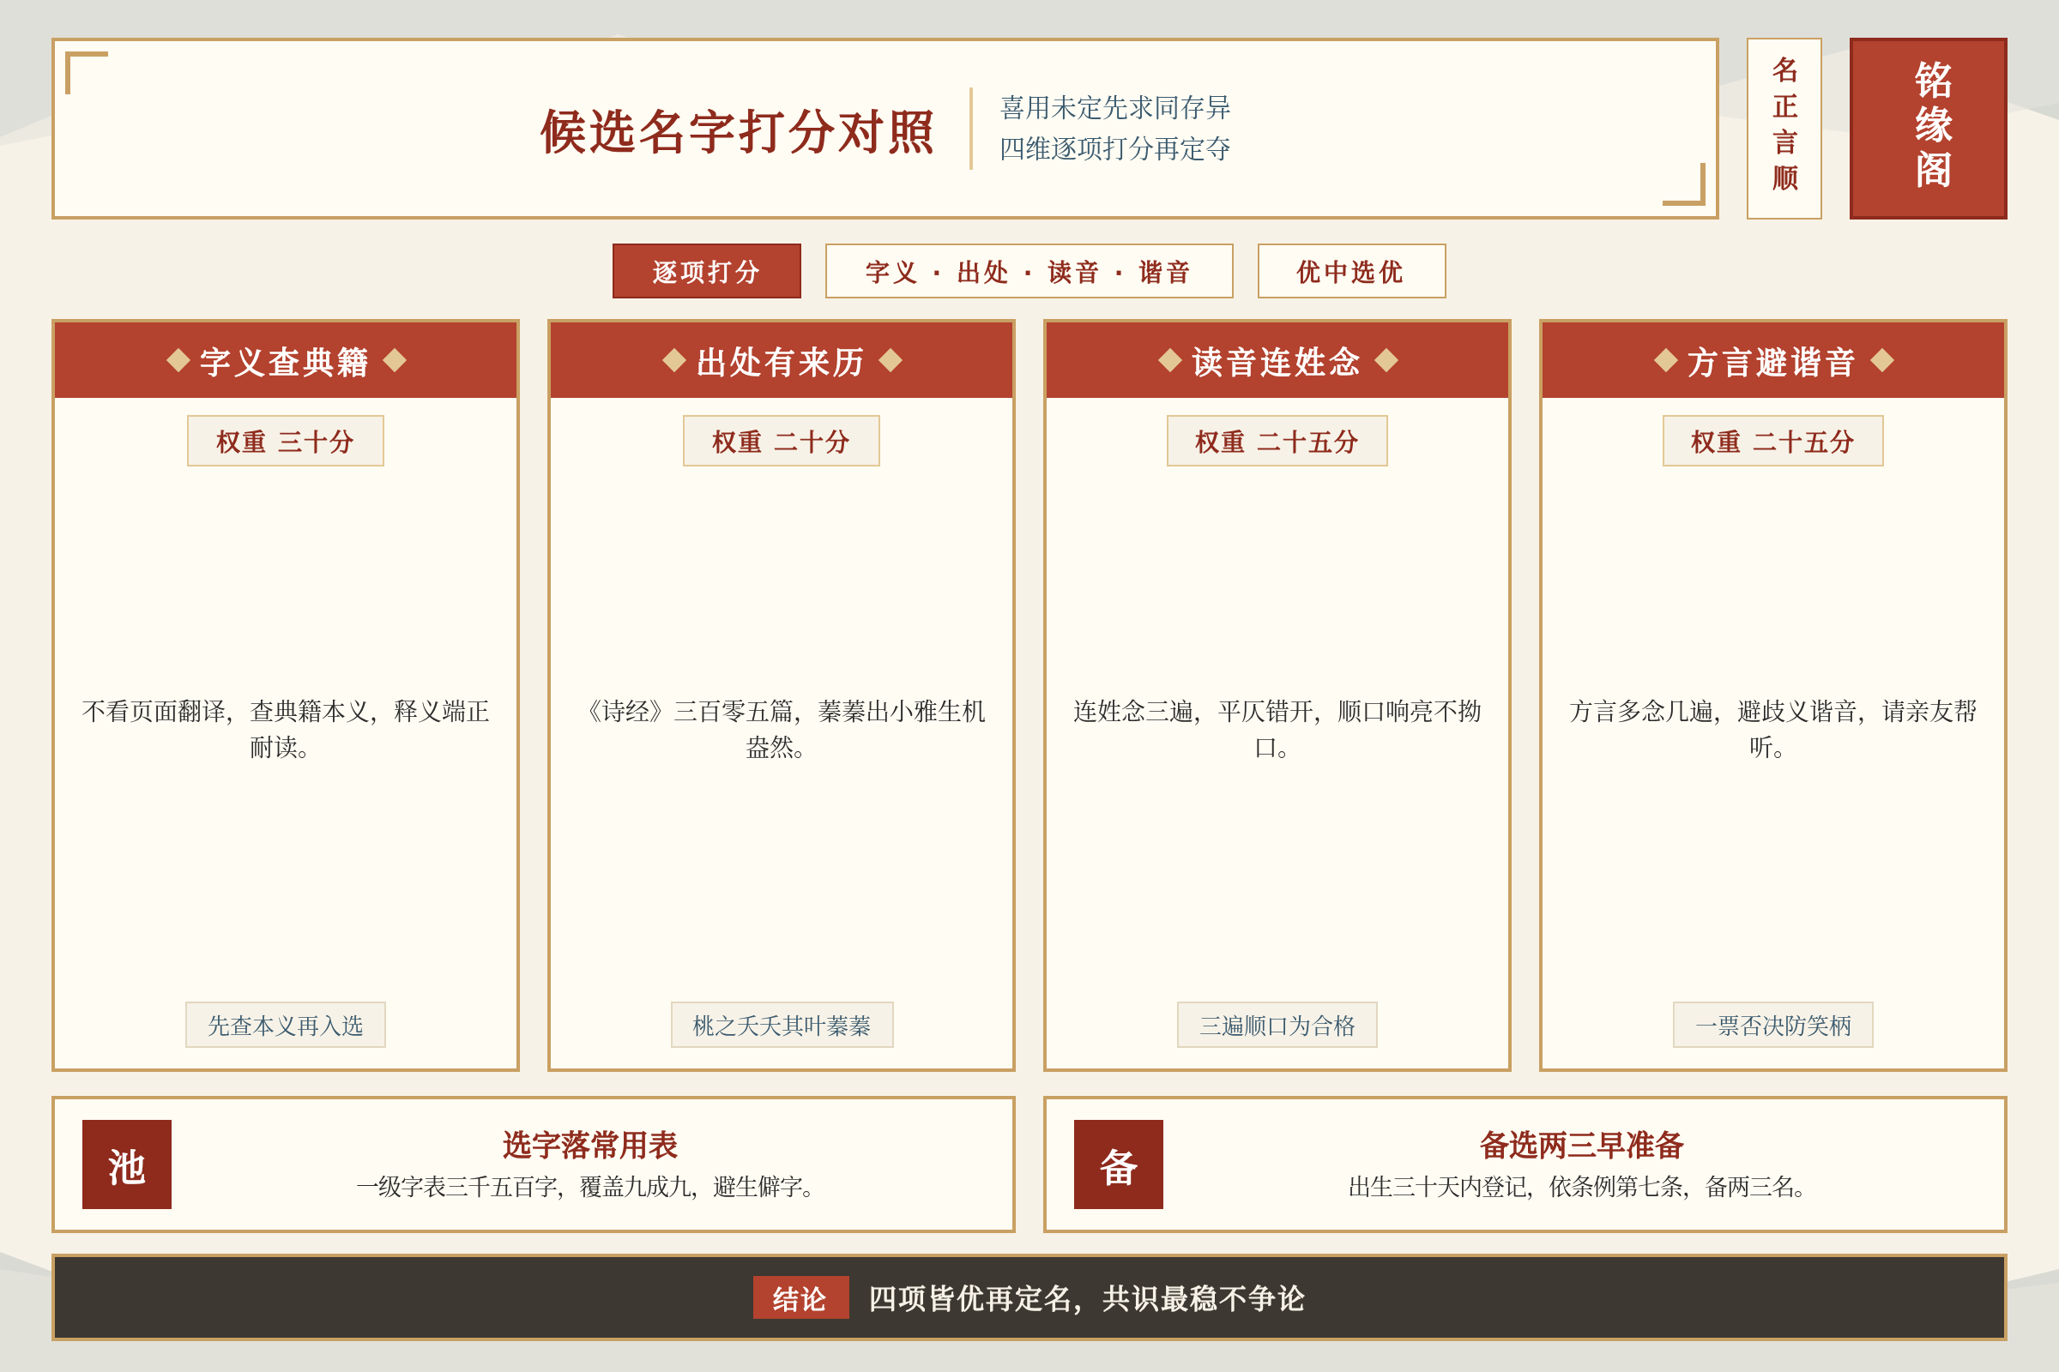Open the 字义查典籍 card header
2059x1372 pixels.
pos(286,360)
